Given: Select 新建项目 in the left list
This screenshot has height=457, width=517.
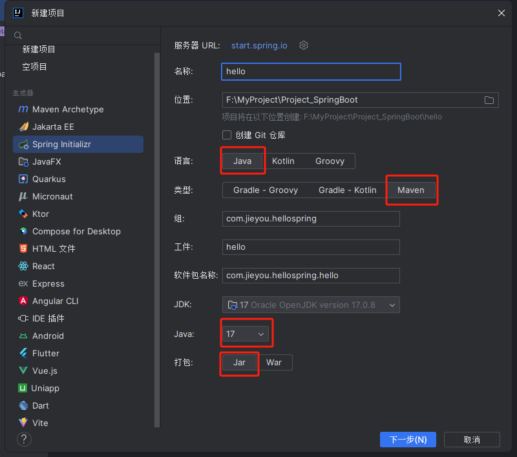Looking at the screenshot, I should click(39, 50).
